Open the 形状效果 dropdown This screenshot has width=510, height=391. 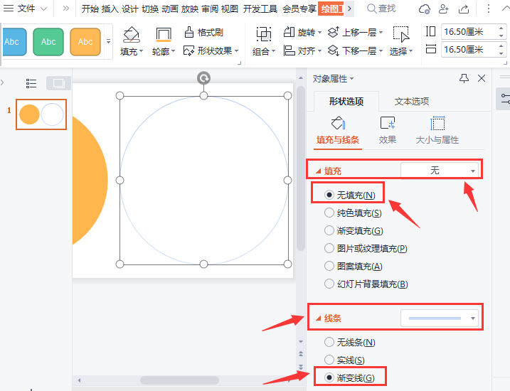[211, 50]
